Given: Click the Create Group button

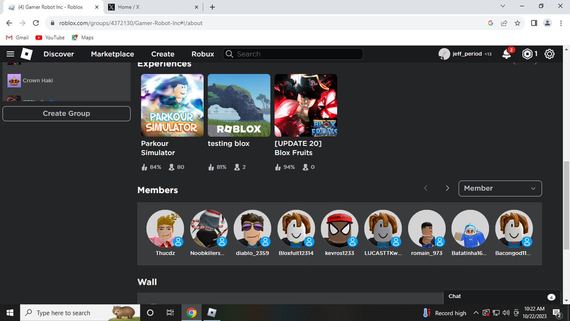Looking at the screenshot, I should 66,113.
